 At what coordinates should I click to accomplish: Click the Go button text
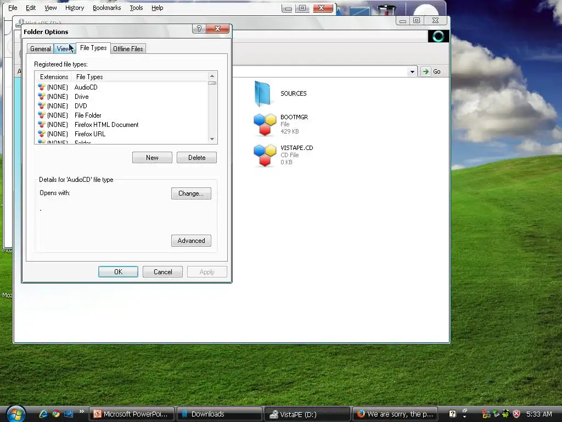[436, 71]
